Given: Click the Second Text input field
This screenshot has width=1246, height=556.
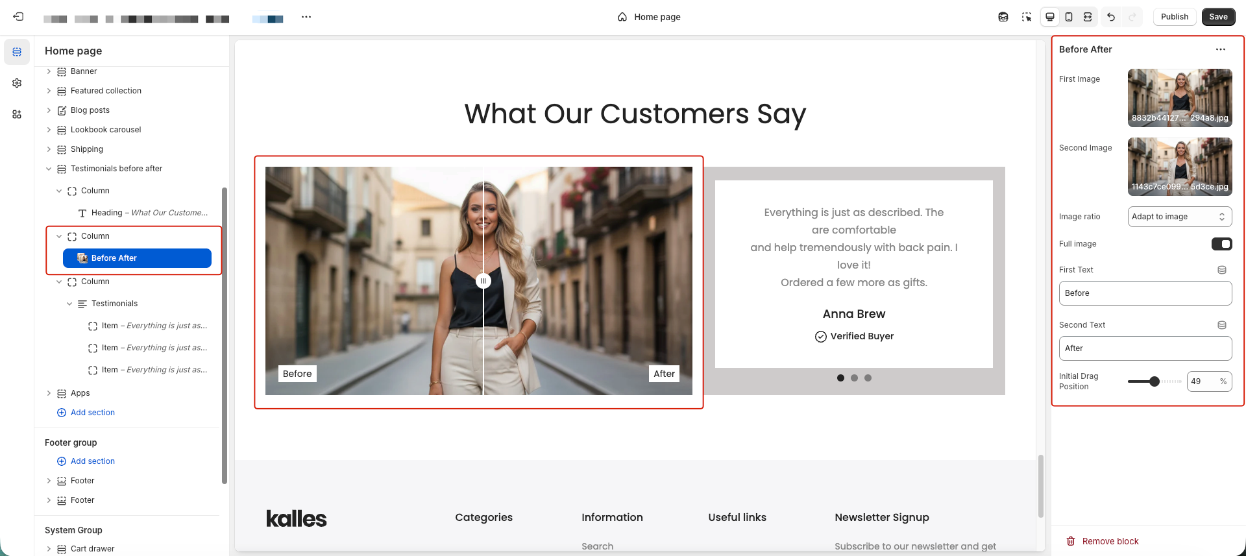Looking at the screenshot, I should 1145,348.
